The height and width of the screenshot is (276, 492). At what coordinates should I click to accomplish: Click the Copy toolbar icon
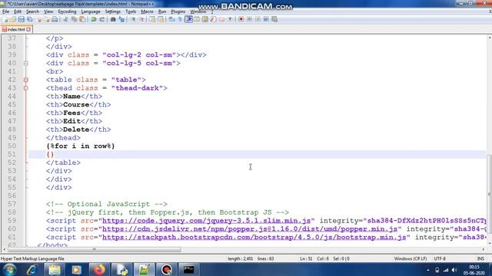click(x=74, y=19)
